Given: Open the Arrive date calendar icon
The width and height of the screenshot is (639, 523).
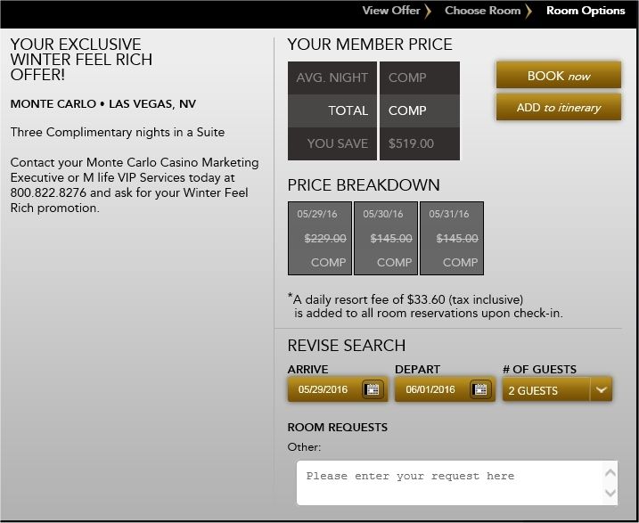Looking at the screenshot, I should coord(373,389).
